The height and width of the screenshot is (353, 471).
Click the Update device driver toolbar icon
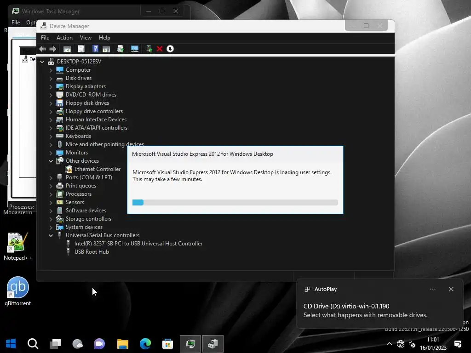[x=120, y=49]
